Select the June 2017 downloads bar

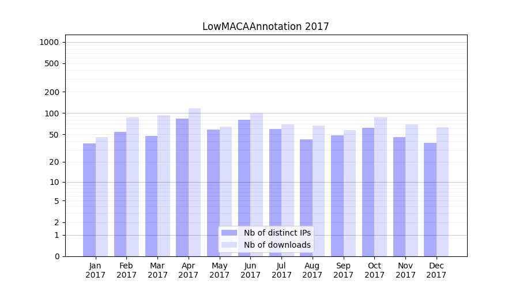pos(257,184)
